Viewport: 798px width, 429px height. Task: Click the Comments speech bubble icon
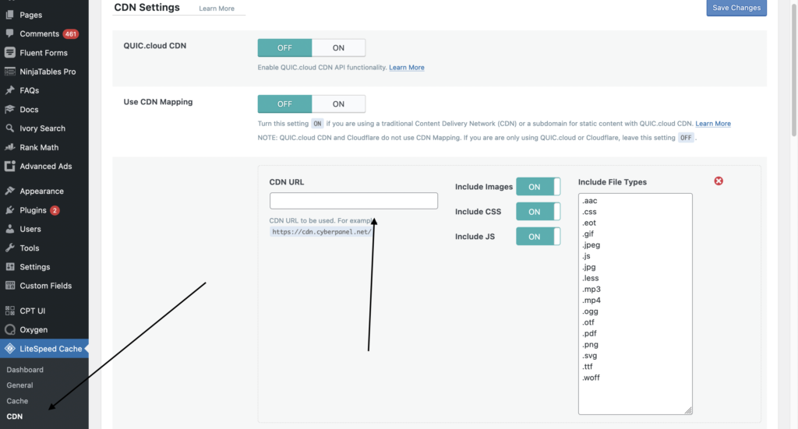(x=9, y=33)
